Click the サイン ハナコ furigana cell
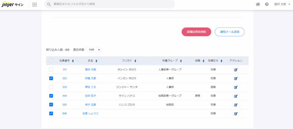The image size is (293, 129). pos(127,96)
